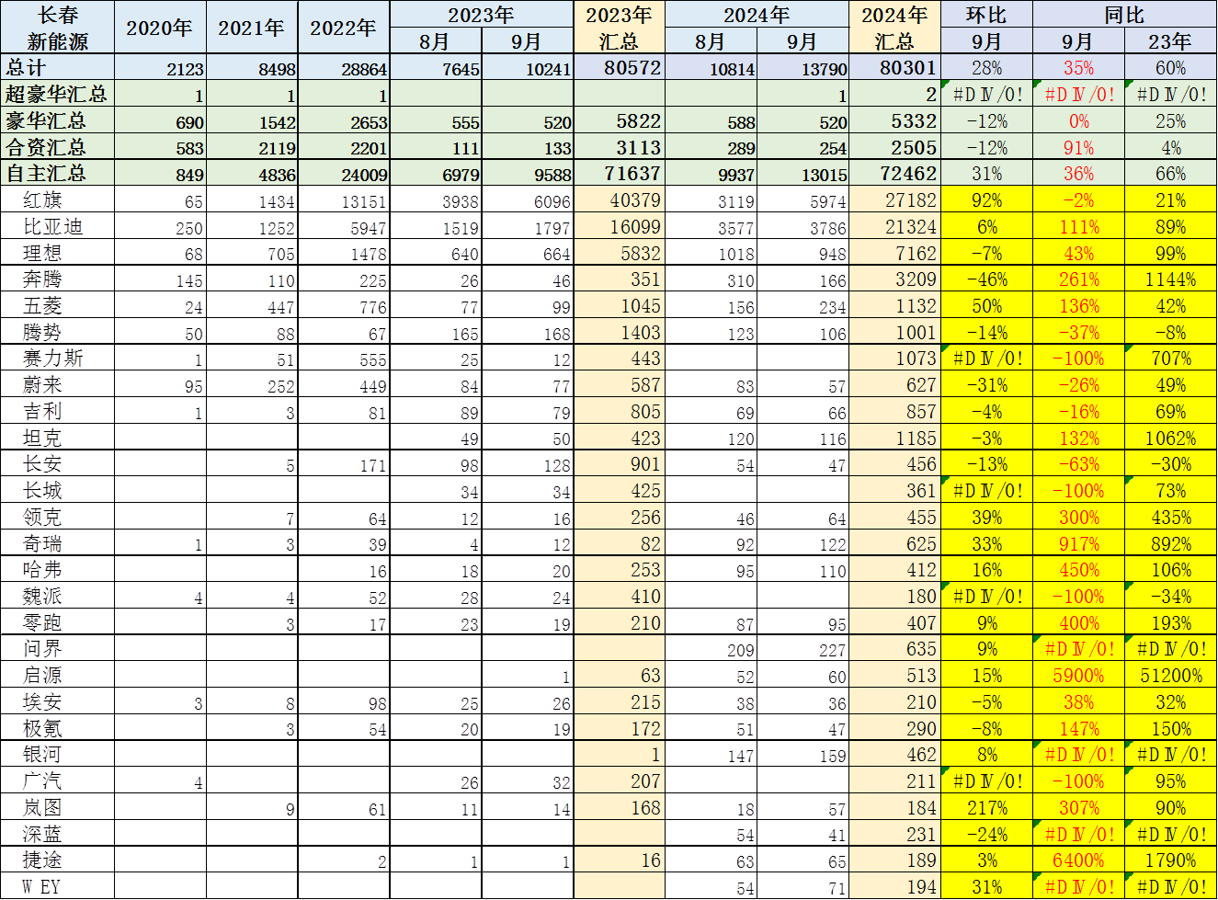This screenshot has width=1218, height=900.
Task: Select the cell showing 72462
Action: tap(894, 174)
